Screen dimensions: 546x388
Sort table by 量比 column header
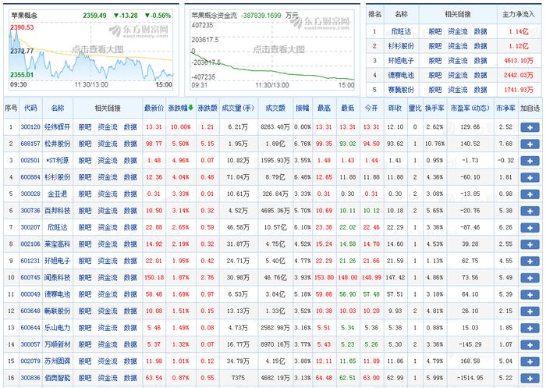tap(415, 108)
